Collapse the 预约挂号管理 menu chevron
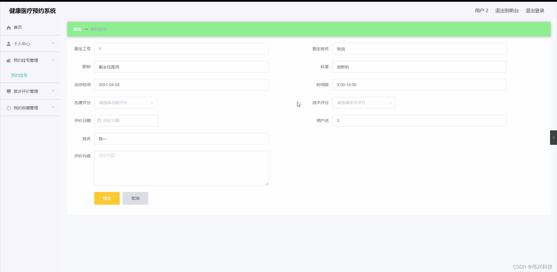The image size is (557, 272). (x=53, y=60)
